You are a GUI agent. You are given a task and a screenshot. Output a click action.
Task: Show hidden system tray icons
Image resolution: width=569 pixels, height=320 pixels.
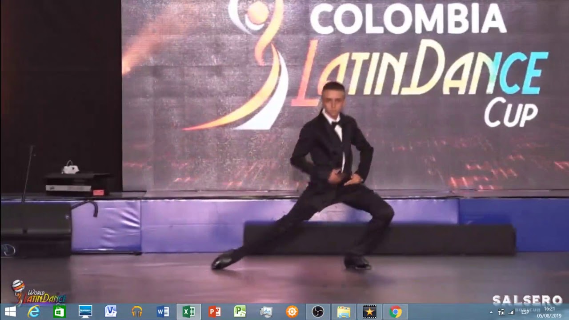pyautogui.click(x=491, y=312)
